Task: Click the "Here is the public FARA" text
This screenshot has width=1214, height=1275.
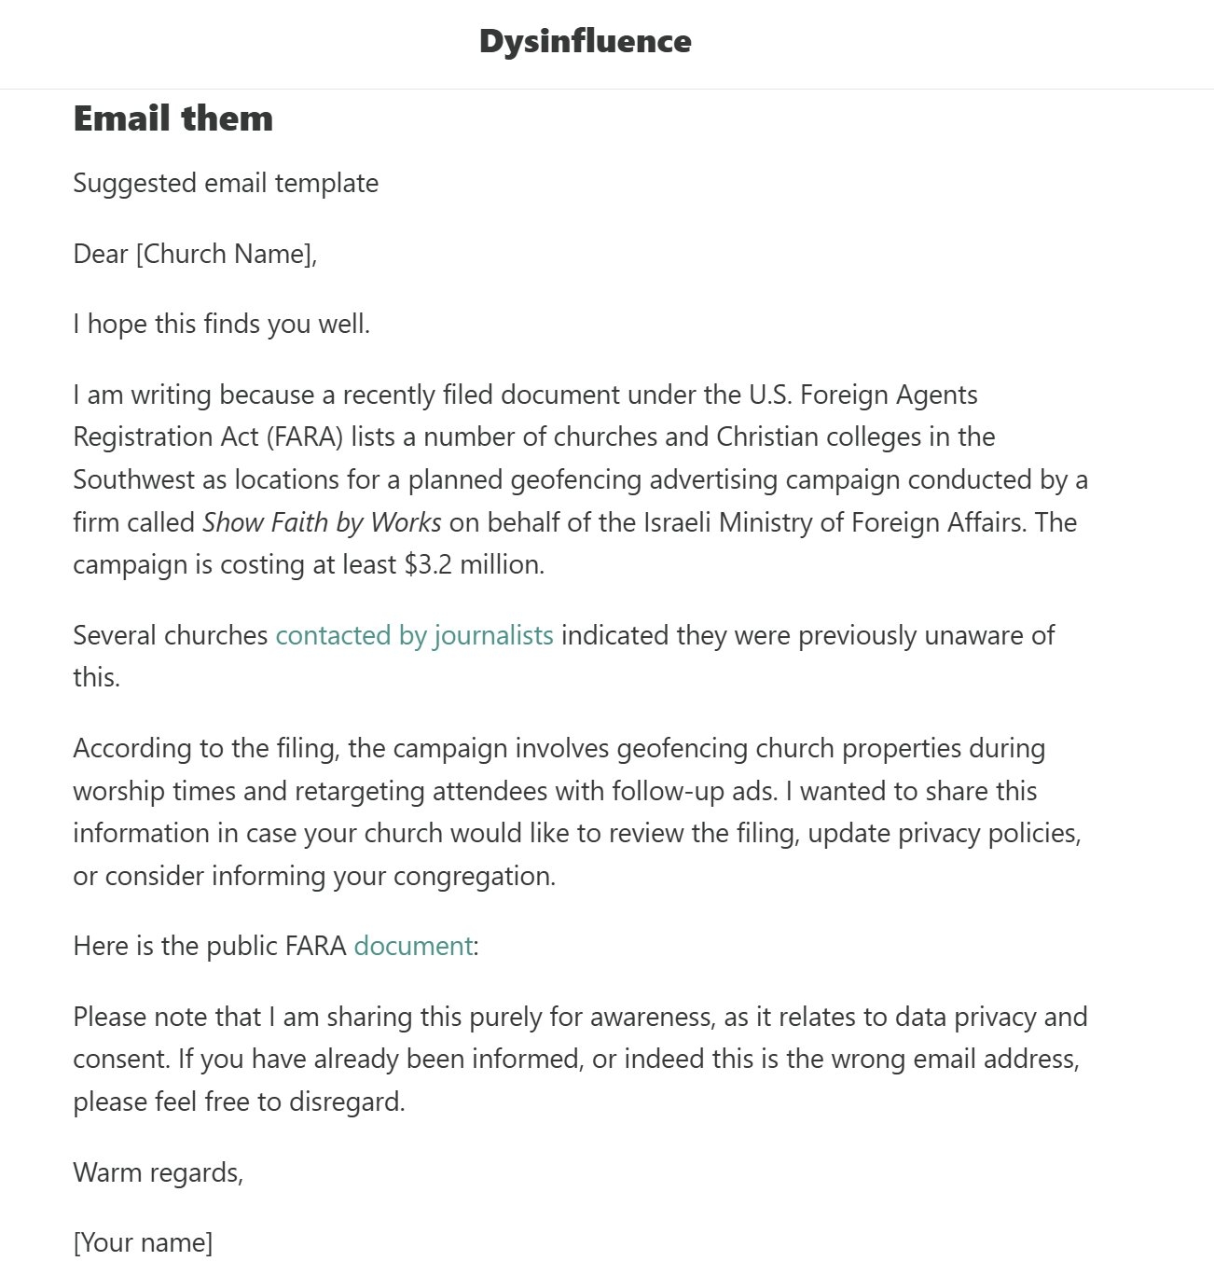Action: pyautogui.click(x=210, y=946)
